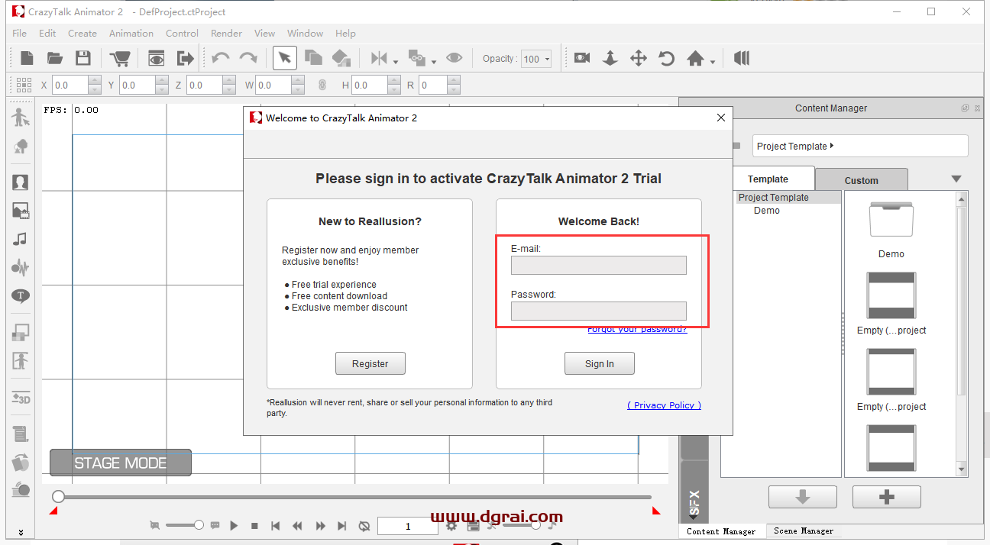This screenshot has width=990, height=545.
Task: Click the Z-move camera tool
Action: 610,58
